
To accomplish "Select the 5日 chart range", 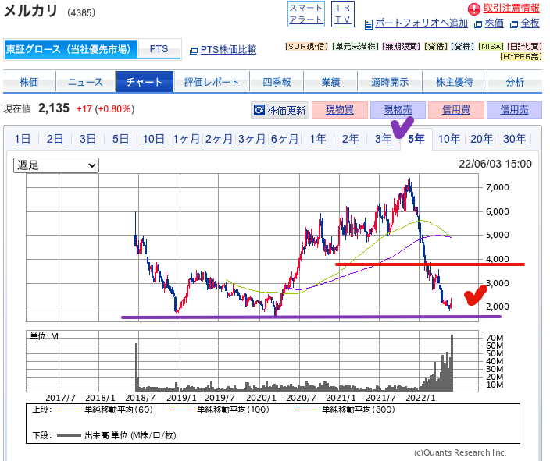I will coord(120,139).
